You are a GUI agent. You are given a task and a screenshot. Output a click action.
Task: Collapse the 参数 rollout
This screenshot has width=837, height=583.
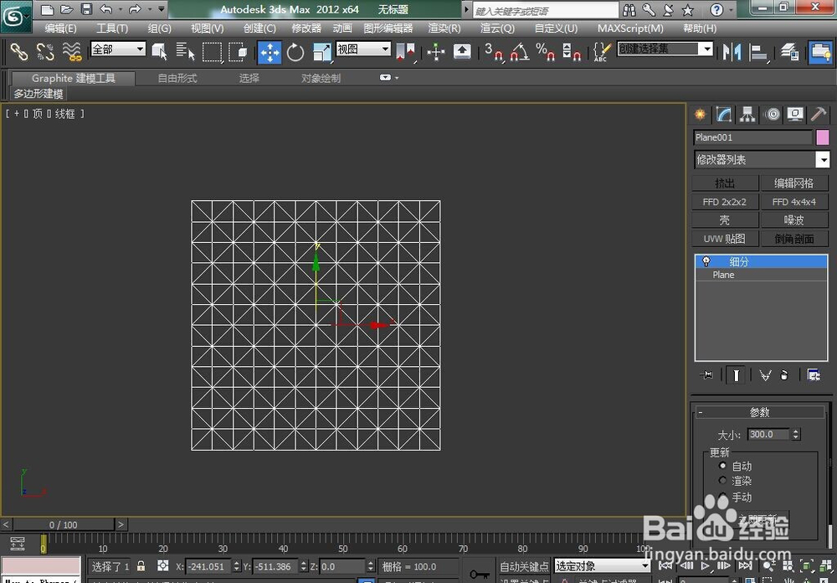coord(760,412)
